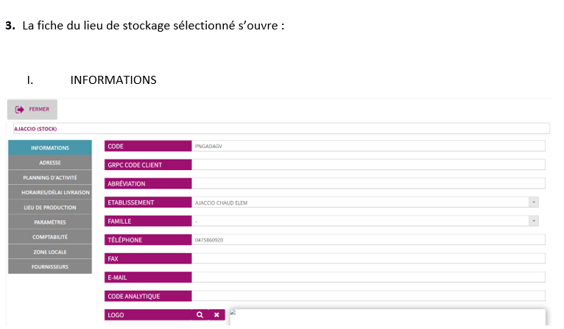The height and width of the screenshot is (329, 564).
Task: Select the Zone locale tab
Action: pos(50,252)
